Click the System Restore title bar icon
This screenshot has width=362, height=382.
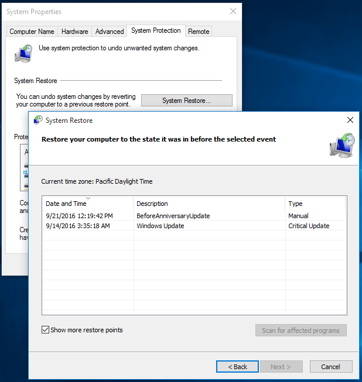click(x=38, y=120)
